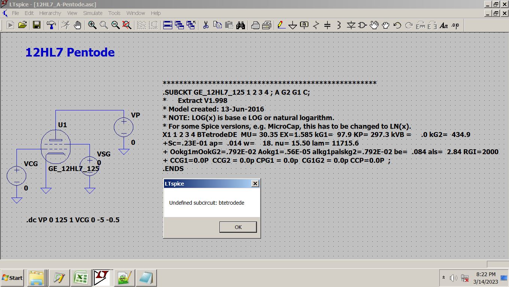The height and width of the screenshot is (287, 509).
Task: Open the Simulate menu
Action: tap(93, 13)
